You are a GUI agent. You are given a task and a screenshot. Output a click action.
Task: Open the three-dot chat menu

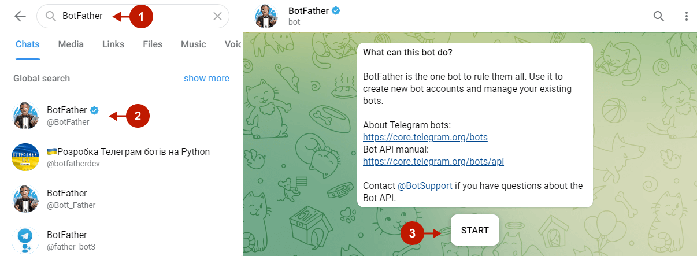click(x=687, y=16)
